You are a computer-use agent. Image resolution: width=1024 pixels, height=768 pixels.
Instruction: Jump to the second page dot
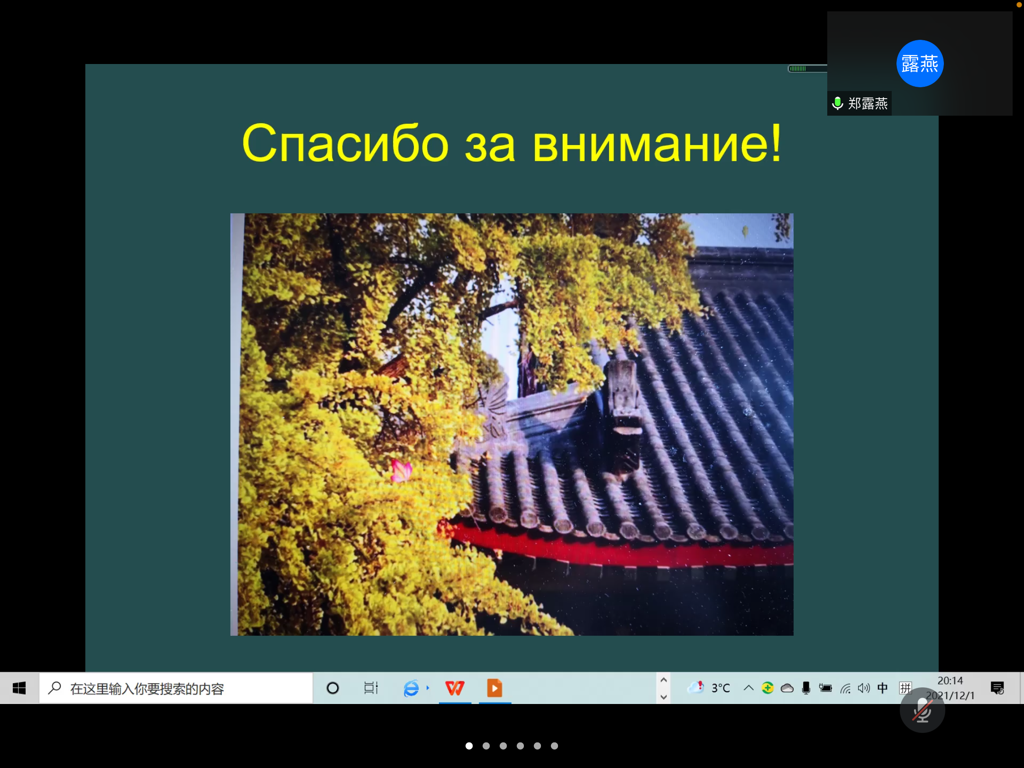pyautogui.click(x=486, y=746)
